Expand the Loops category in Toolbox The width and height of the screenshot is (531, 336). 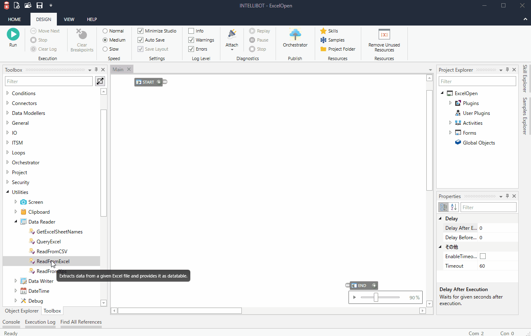point(7,152)
